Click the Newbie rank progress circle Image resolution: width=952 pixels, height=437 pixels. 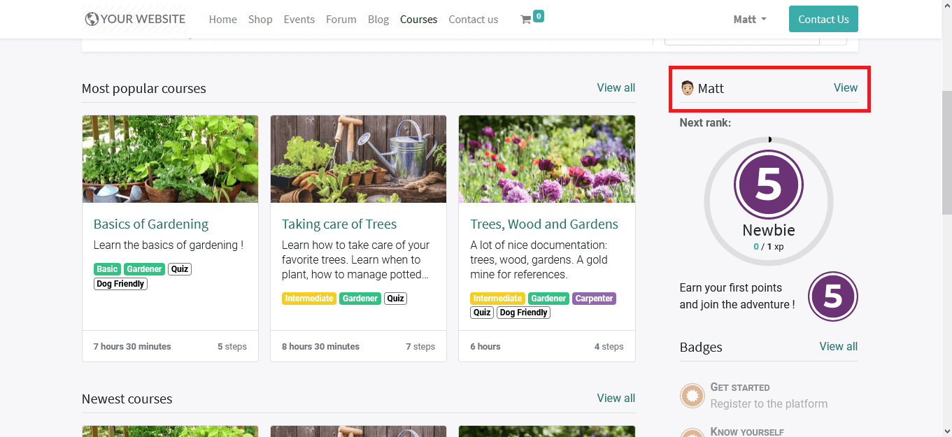click(768, 201)
